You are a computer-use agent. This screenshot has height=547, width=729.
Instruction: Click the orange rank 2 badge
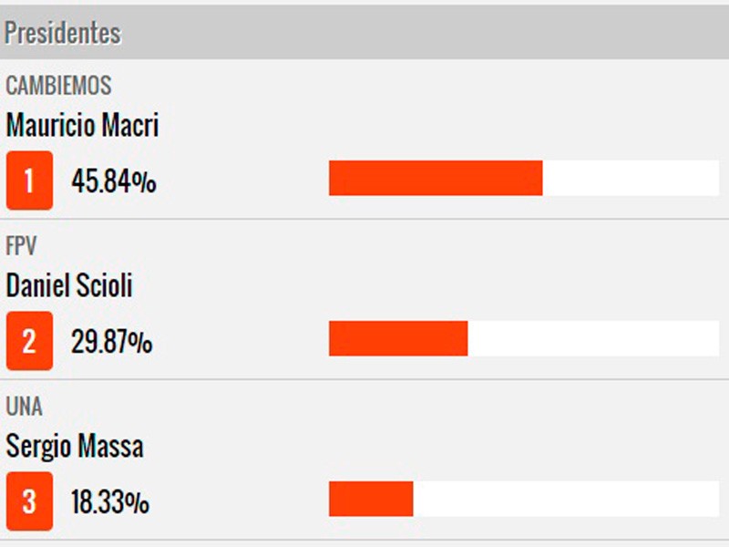29,341
